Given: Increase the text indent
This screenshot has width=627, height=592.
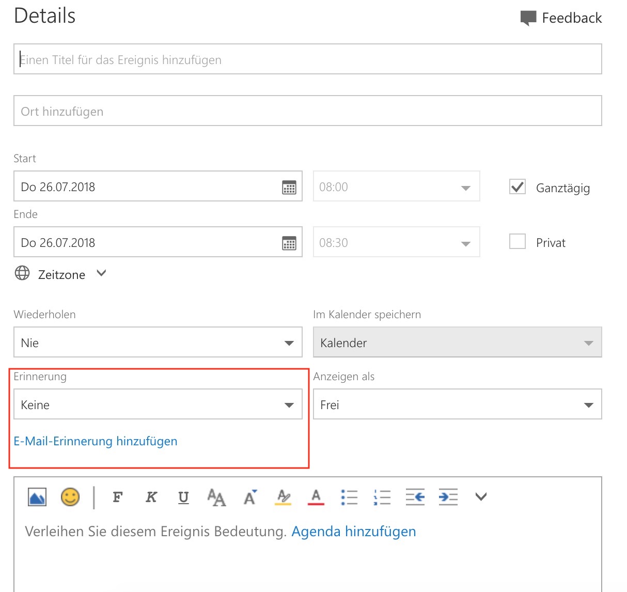Looking at the screenshot, I should coord(448,497).
